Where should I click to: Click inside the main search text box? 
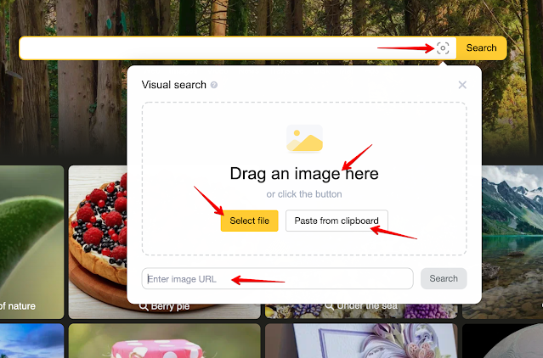[227, 48]
